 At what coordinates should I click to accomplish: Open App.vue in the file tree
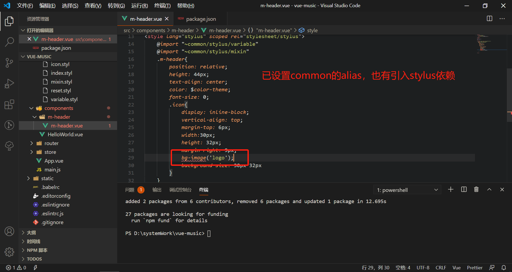54,161
